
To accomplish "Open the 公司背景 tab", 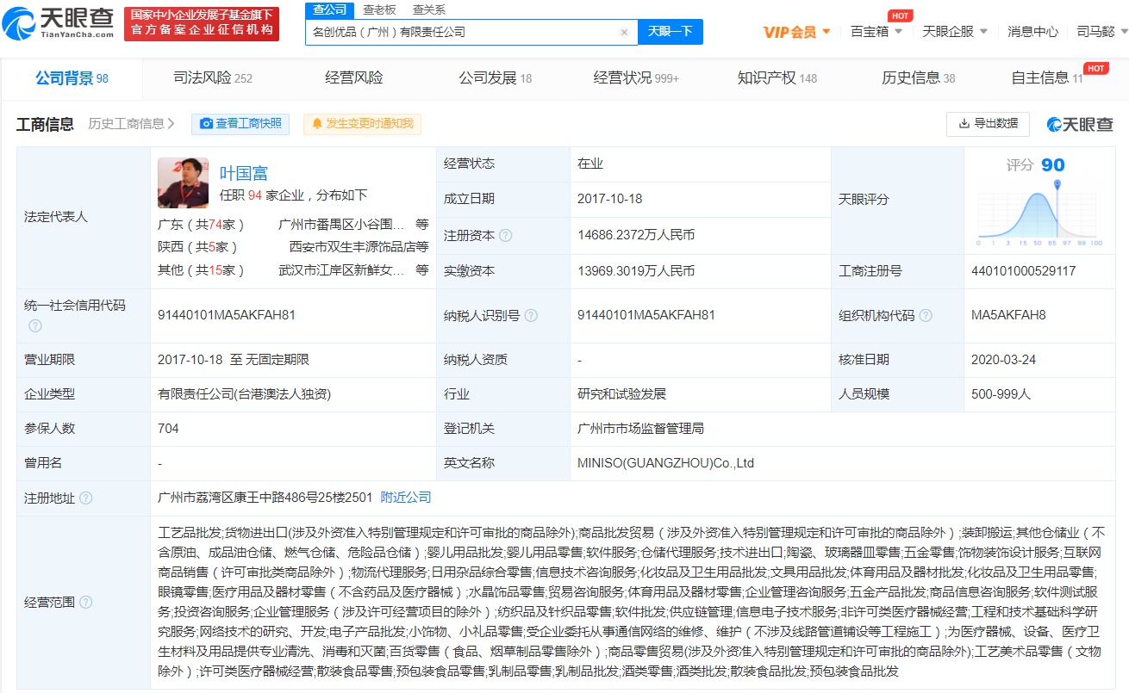I will click(72, 78).
